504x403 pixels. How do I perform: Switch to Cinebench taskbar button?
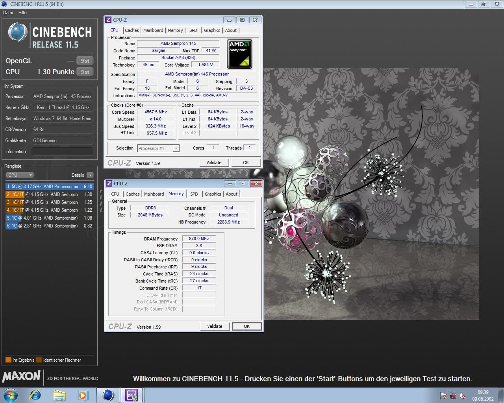tap(108, 395)
